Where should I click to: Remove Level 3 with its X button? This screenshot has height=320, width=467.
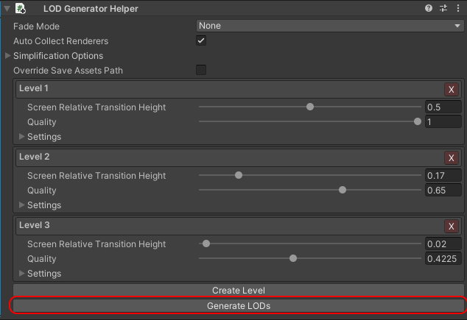pos(452,227)
